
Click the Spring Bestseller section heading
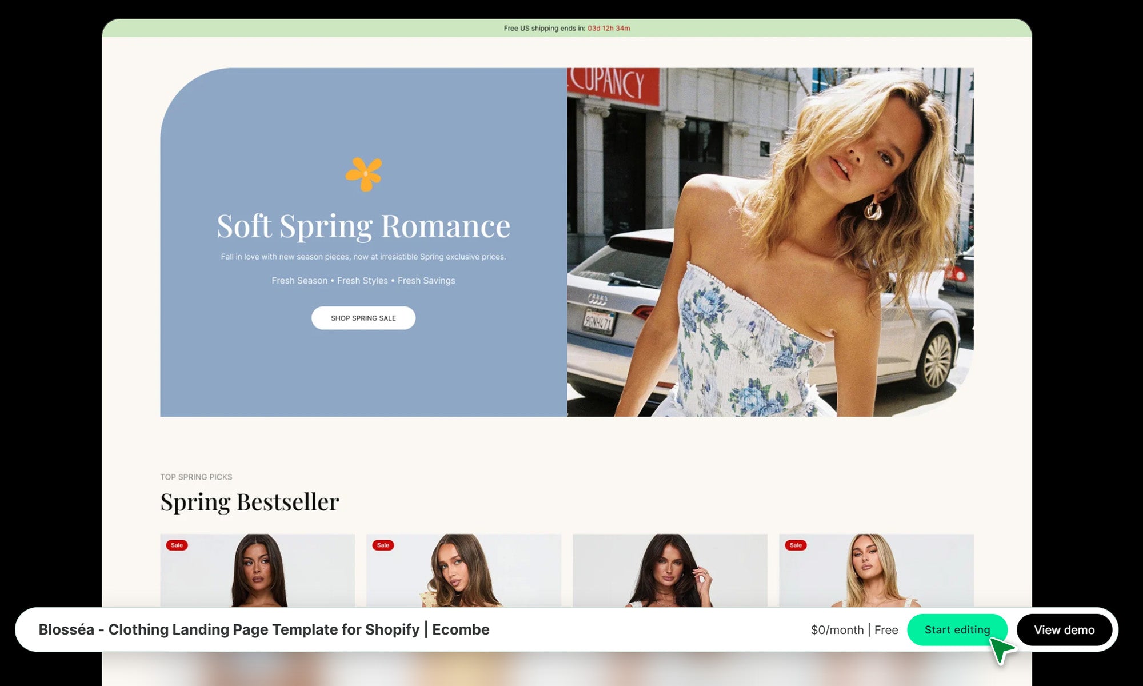[x=250, y=502]
